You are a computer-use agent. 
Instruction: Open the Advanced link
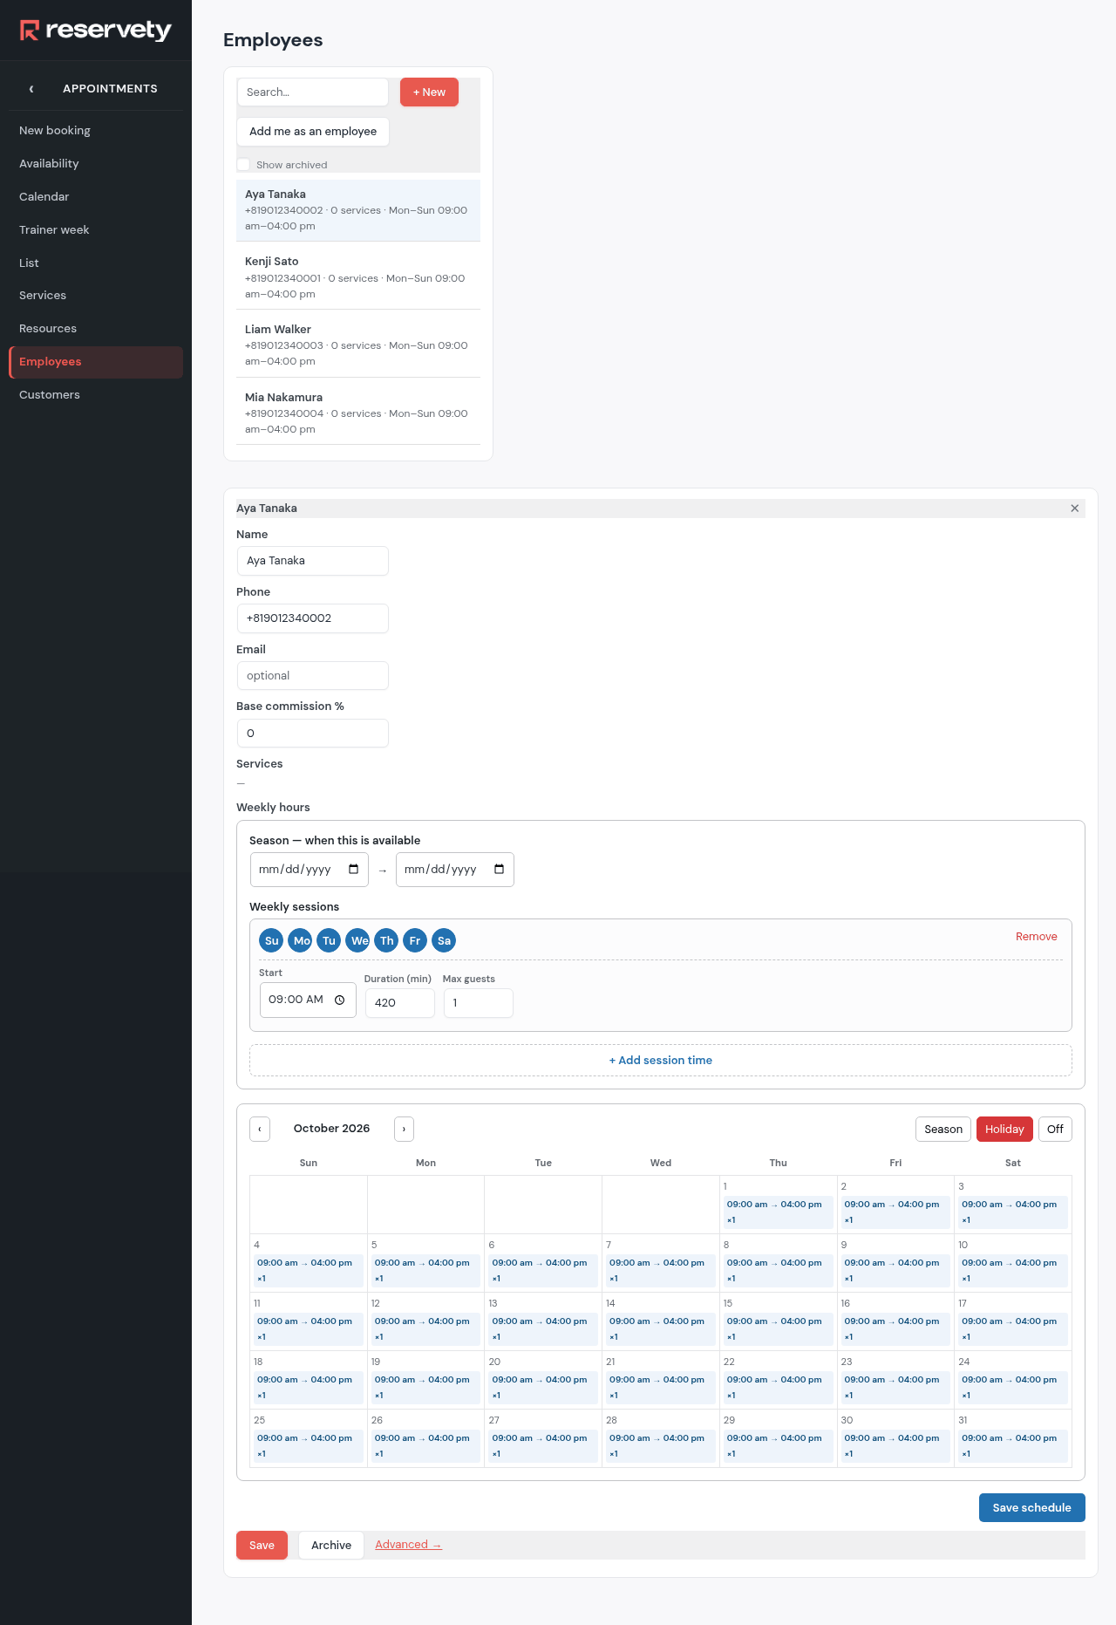pos(408,1545)
